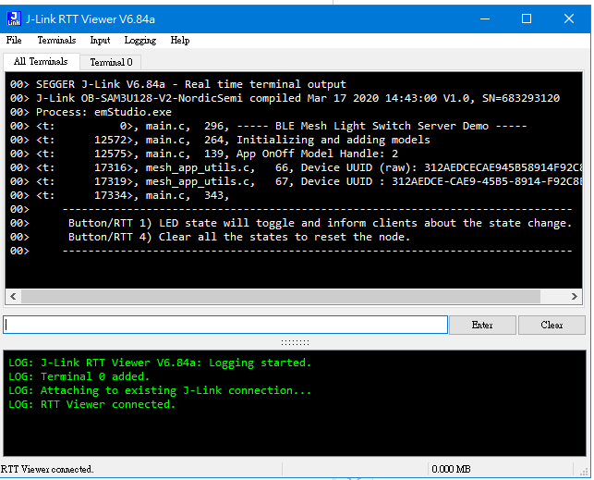Screen dimensions: 594x480
Task: Click the 'J-Link OB-SAM3U128-V2-NordicSemi' line
Action: (285, 98)
